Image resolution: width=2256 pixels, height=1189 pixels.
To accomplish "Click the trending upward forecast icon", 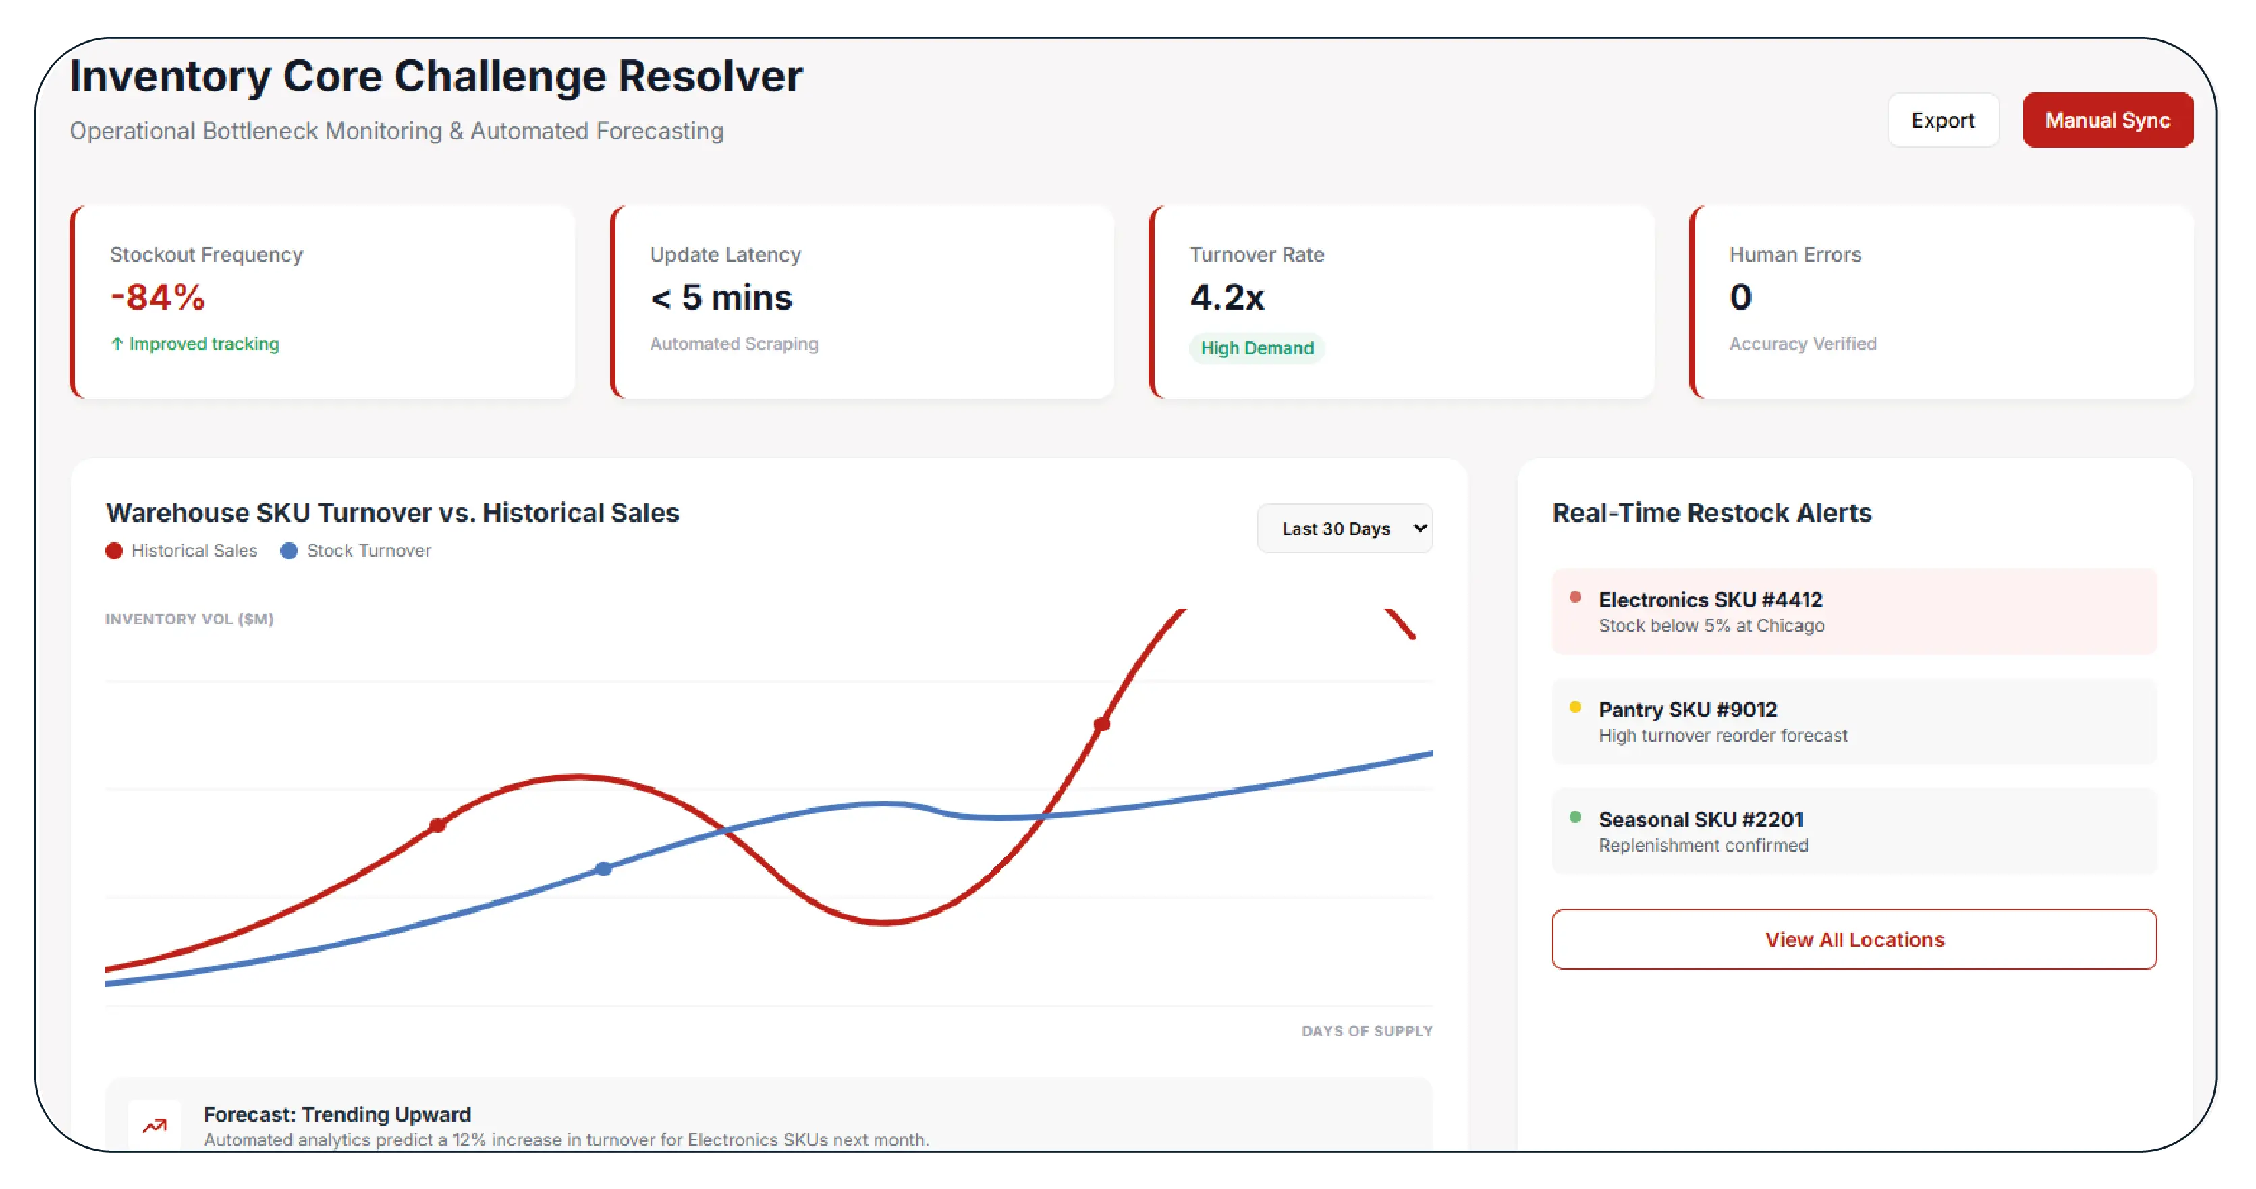I will [x=155, y=1125].
